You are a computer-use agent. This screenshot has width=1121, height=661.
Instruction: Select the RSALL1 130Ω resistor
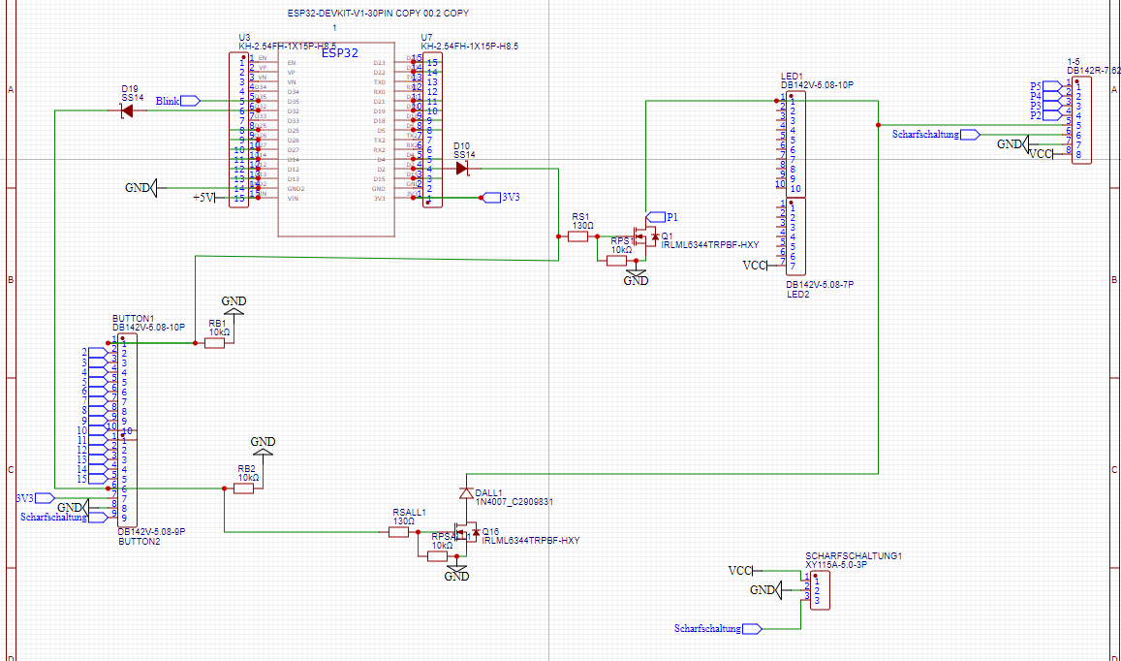(400, 532)
